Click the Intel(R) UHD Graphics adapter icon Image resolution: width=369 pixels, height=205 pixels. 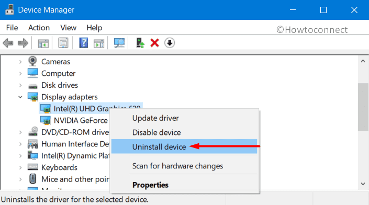pos(45,109)
